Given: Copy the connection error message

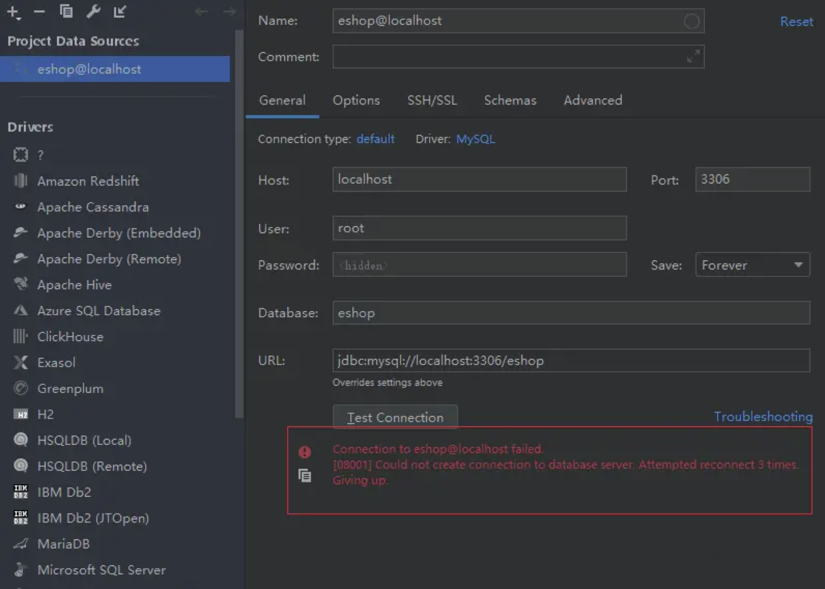Looking at the screenshot, I should pos(305,476).
